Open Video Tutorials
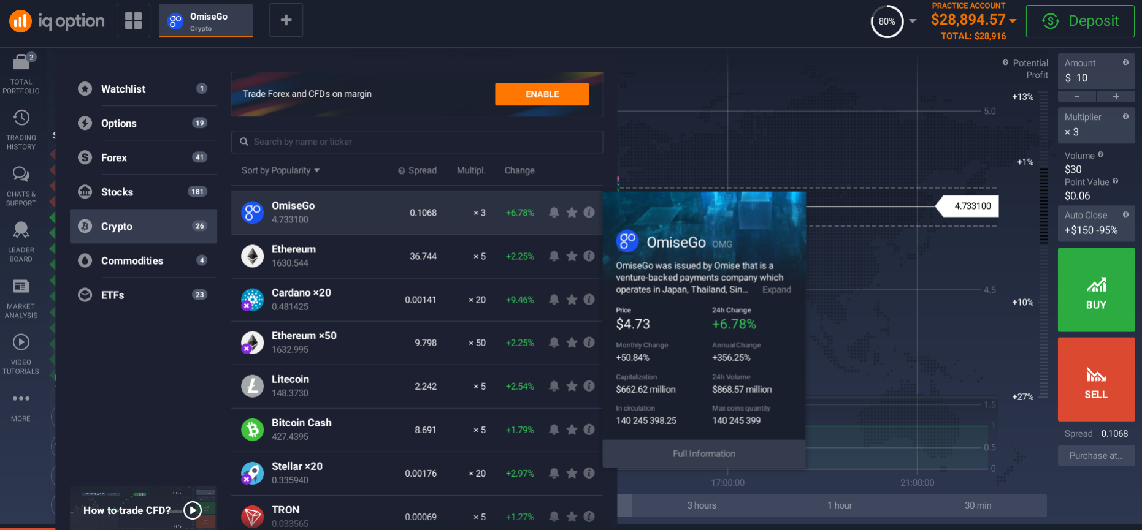 tap(21, 354)
